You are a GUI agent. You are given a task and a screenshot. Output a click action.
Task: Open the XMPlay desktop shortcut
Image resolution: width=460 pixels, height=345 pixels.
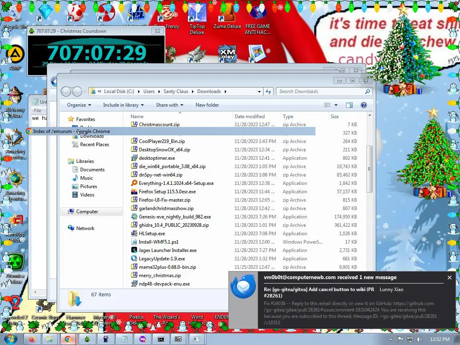(x=227, y=54)
